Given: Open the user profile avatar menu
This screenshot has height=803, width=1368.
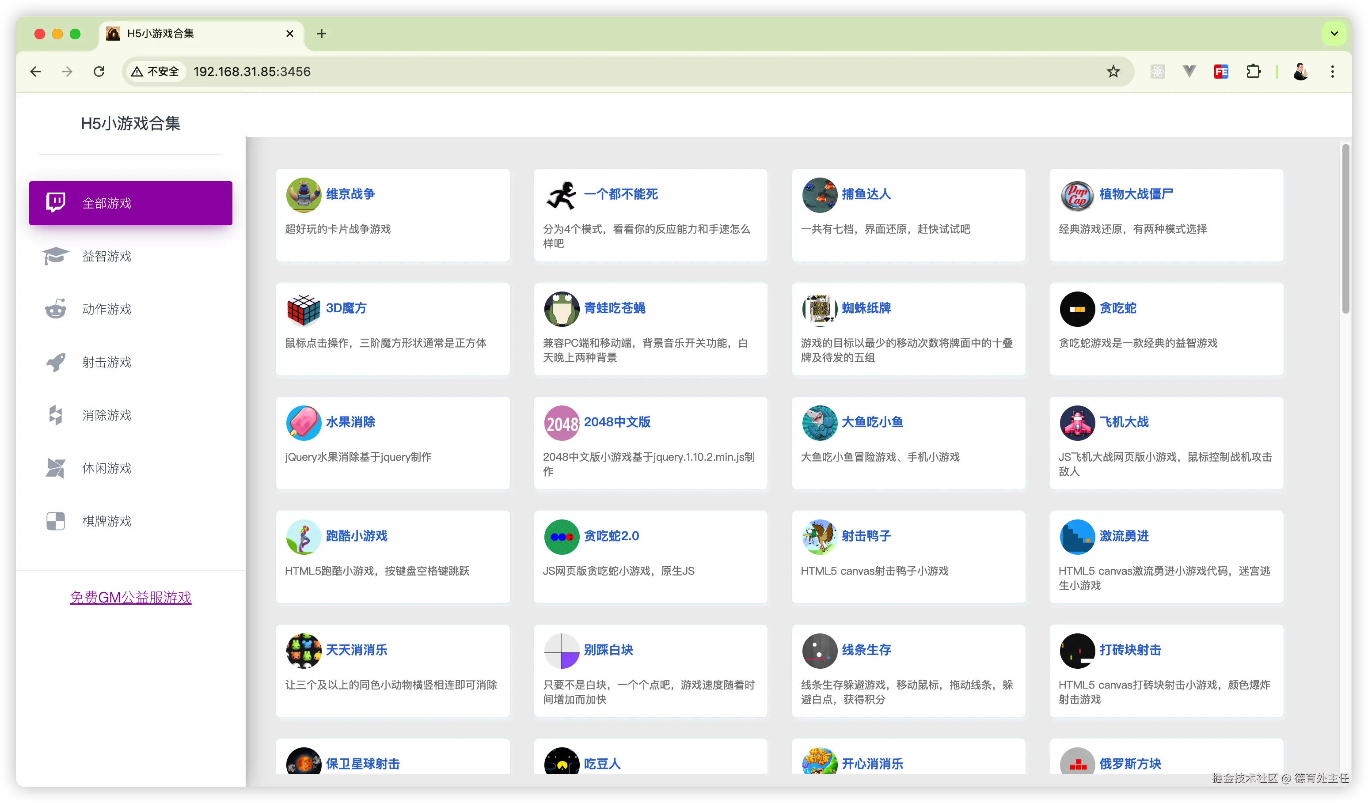Looking at the screenshot, I should point(1301,72).
